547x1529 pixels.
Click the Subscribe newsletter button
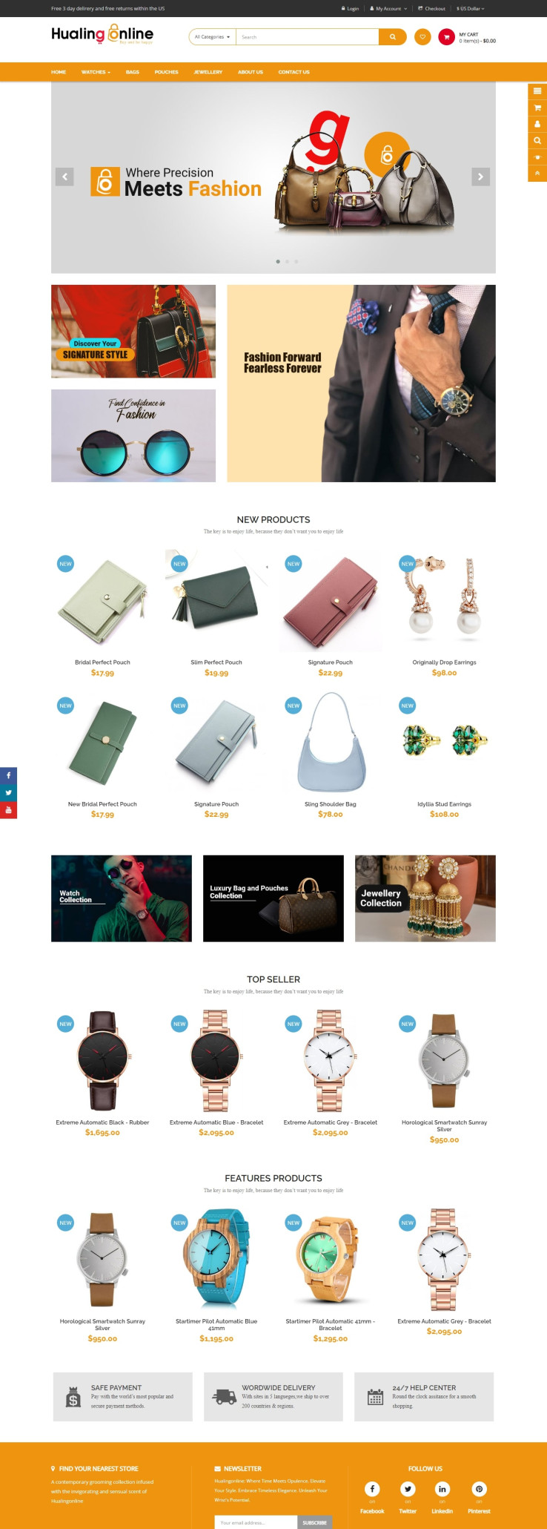pyautogui.click(x=314, y=1522)
